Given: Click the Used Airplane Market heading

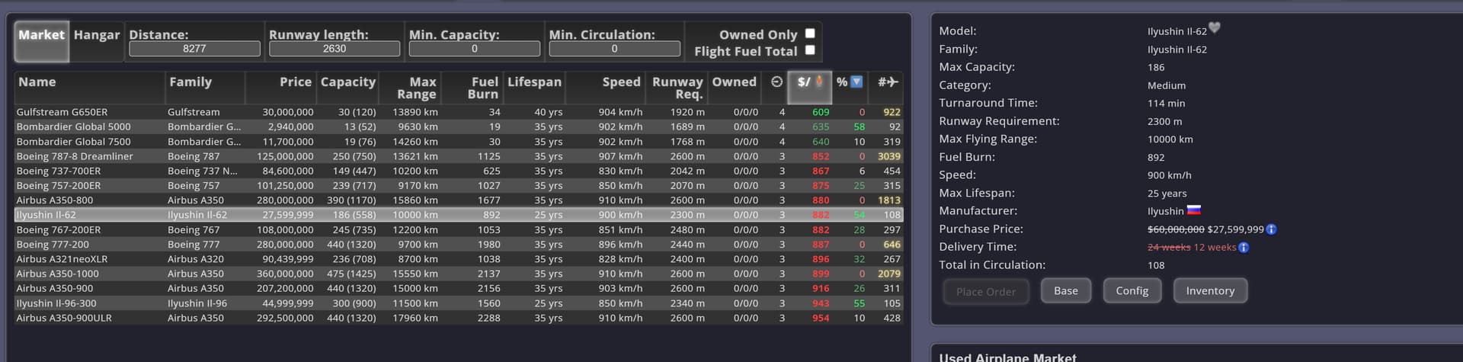Looking at the screenshot, I should pos(1007,357).
